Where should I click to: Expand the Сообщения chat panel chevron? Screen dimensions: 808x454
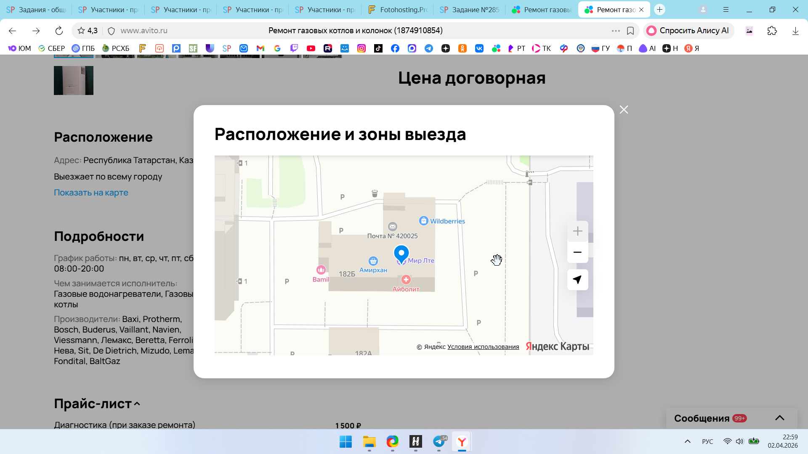pos(779,418)
